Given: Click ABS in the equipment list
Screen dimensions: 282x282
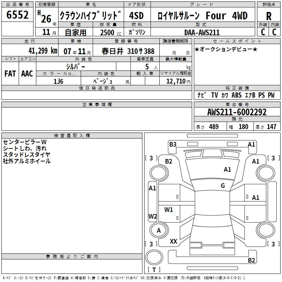Looking at the screenshot, I should tap(237, 95).
